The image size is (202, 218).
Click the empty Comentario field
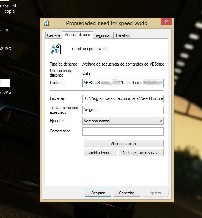click(x=123, y=131)
